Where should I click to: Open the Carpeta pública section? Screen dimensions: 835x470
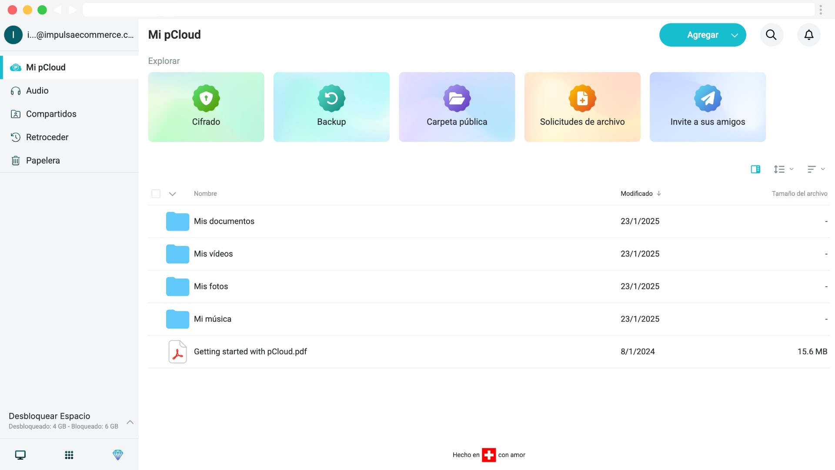point(457,107)
